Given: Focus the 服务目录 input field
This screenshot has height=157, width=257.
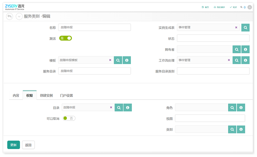Looking at the screenshot, I should click(x=94, y=71).
